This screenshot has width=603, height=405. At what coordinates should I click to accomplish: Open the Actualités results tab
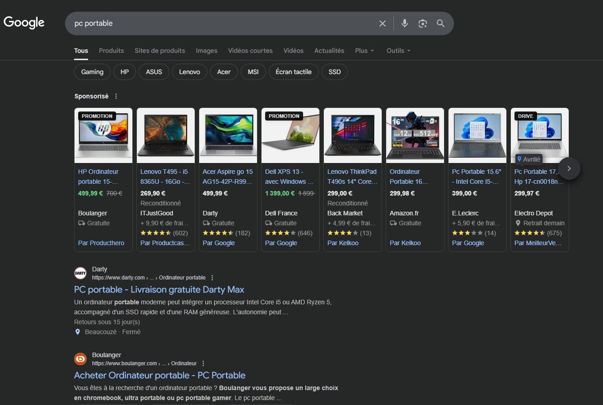[x=329, y=51]
